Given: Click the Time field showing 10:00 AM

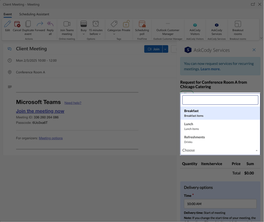Looking at the screenshot, I should pyautogui.click(x=220, y=204).
